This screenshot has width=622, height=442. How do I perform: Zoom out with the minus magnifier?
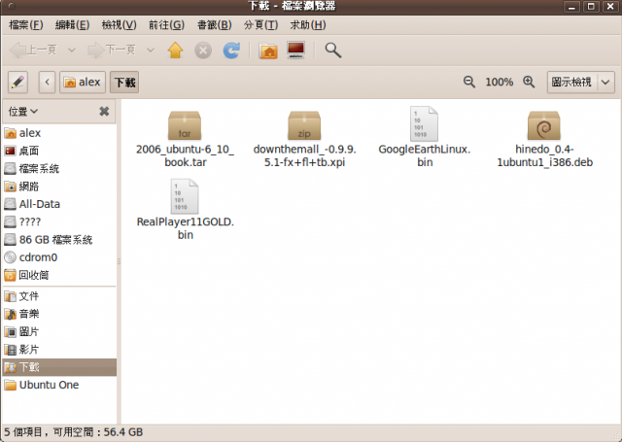point(468,82)
